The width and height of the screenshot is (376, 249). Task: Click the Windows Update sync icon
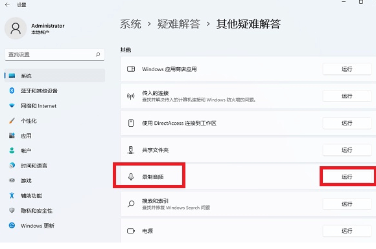pyautogui.click(x=12, y=225)
